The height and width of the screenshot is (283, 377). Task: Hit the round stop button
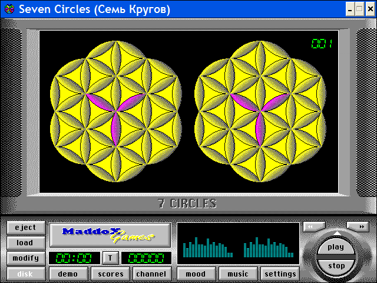click(x=336, y=266)
